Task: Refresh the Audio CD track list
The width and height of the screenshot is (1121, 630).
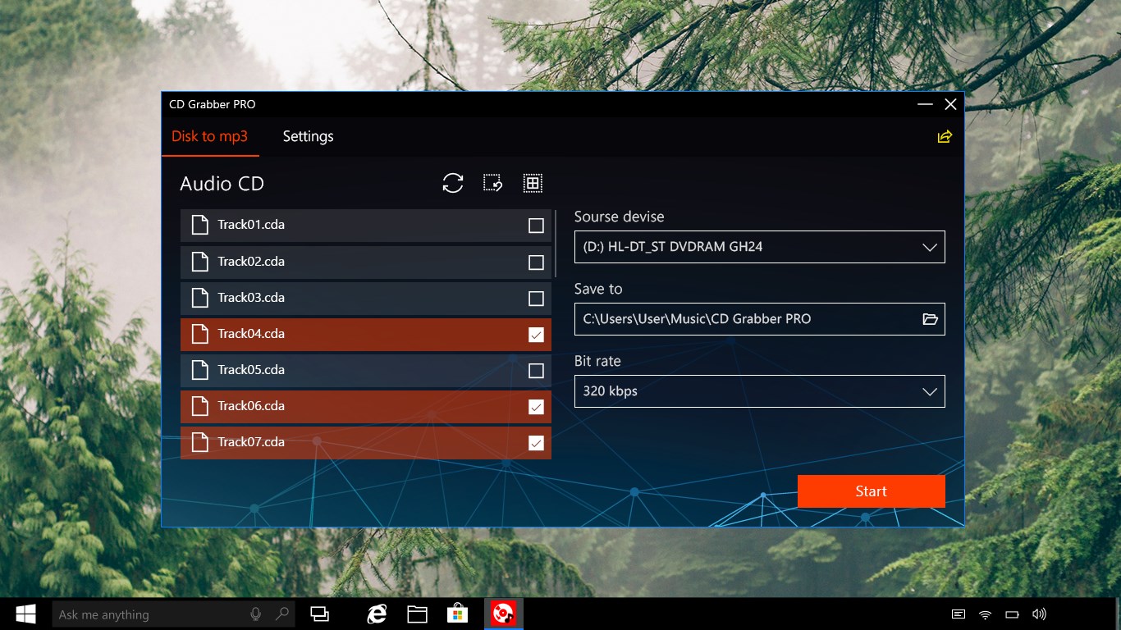Action: pos(453,183)
